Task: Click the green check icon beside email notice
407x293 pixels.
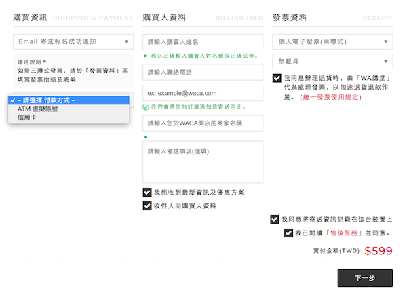Action: 146,107
